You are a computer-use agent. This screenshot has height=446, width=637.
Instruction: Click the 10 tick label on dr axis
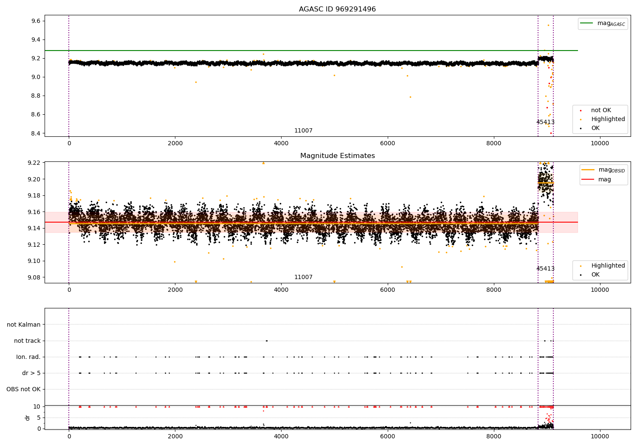37,407
